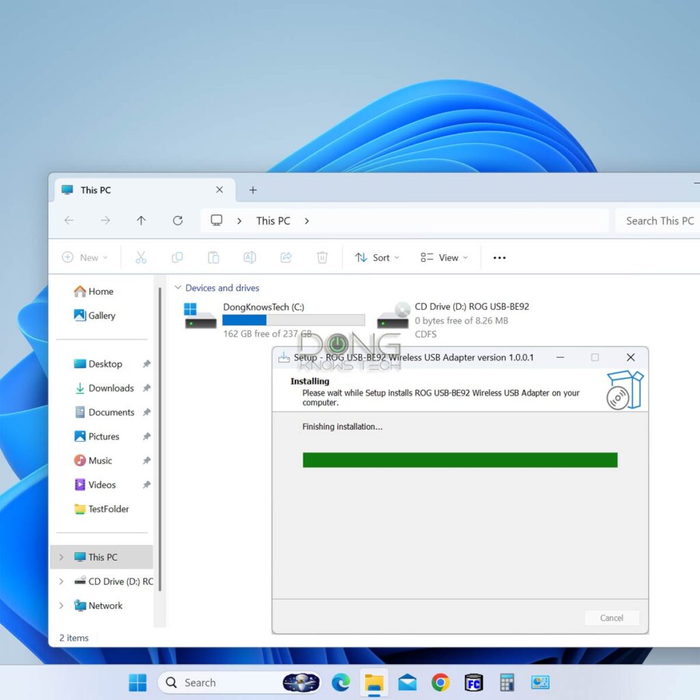Click the C: drive capacity bar

(293, 320)
